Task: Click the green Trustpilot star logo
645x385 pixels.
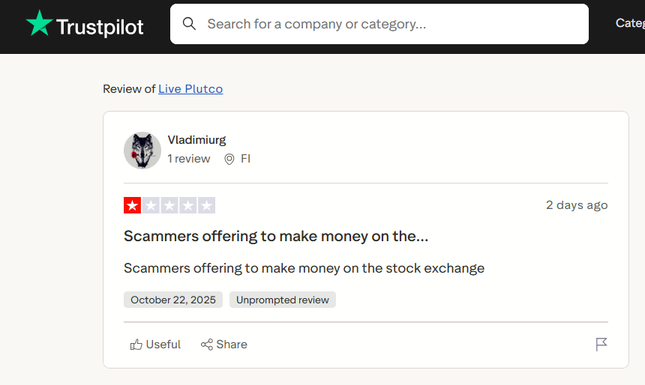Action: [x=39, y=24]
